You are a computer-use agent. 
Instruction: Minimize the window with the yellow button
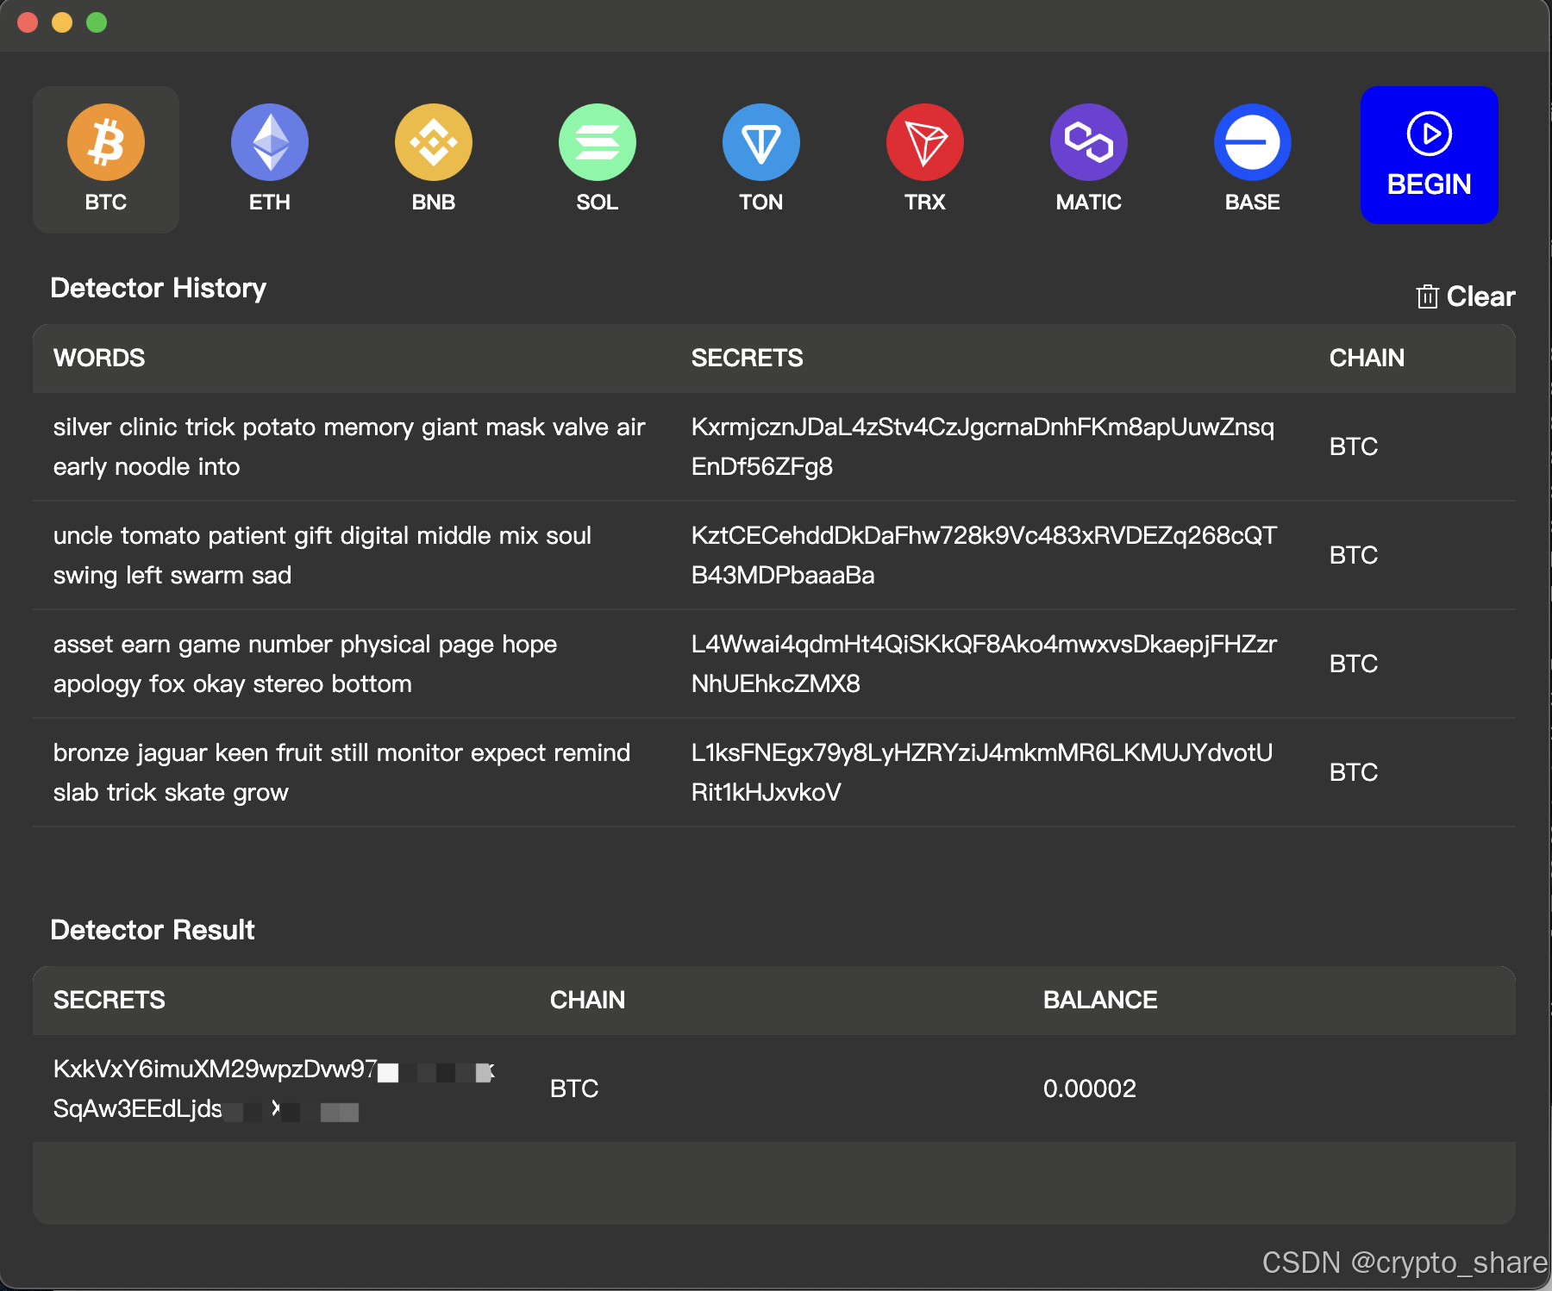62,22
